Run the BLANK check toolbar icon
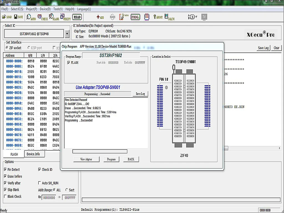The width and height of the screenshot is (284, 213). pos(54,17)
